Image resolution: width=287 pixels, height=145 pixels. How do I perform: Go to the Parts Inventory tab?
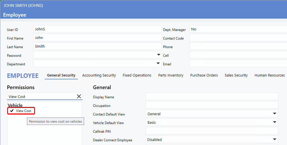171,75
